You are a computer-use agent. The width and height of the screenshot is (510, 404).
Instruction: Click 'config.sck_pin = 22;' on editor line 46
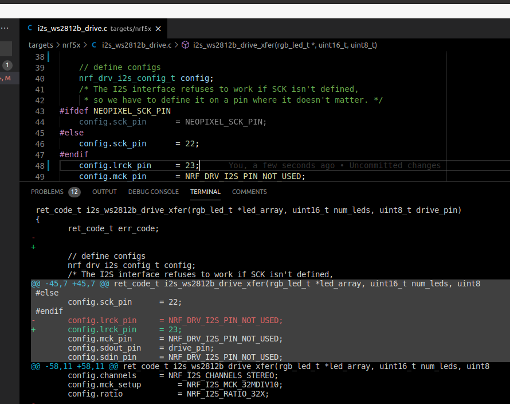[x=139, y=143]
